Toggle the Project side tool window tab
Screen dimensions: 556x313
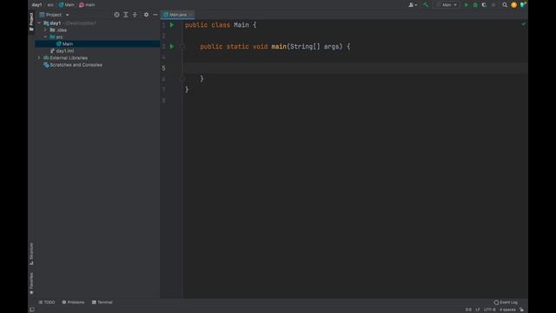point(31,22)
